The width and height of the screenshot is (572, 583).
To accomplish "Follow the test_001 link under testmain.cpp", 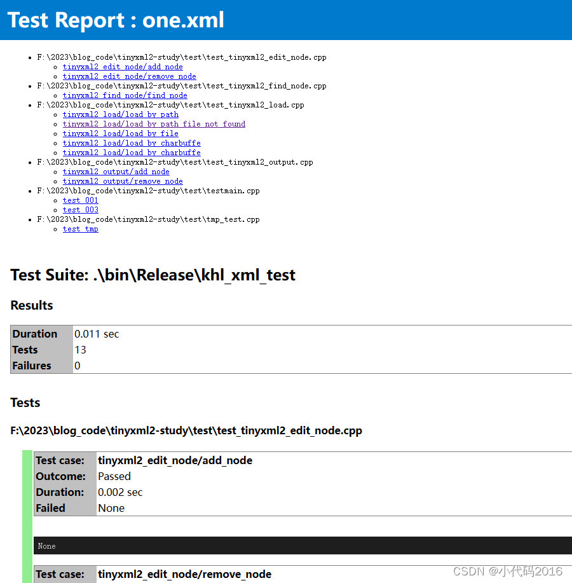I will (80, 200).
